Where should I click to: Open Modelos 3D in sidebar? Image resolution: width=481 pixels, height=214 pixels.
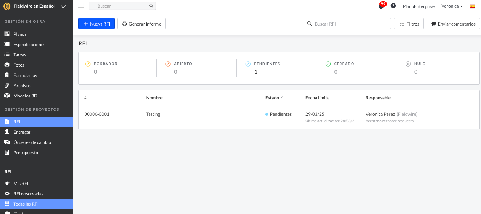click(25, 96)
